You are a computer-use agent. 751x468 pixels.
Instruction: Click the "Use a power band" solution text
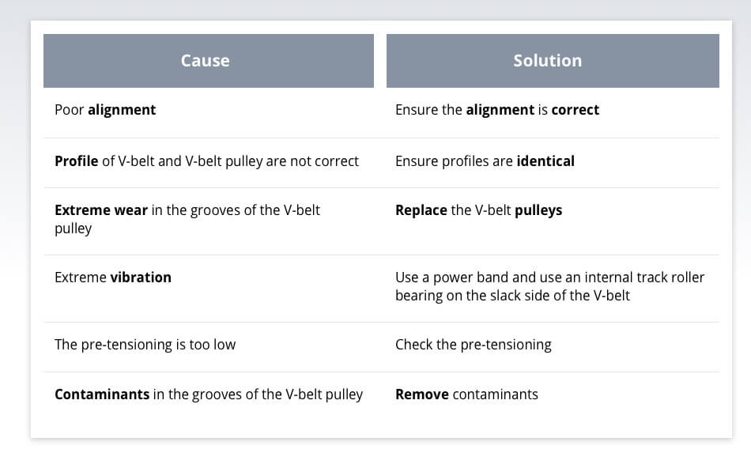[x=549, y=286]
